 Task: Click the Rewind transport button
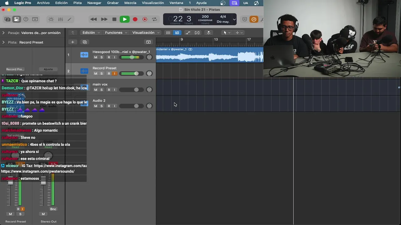[x=93, y=19]
